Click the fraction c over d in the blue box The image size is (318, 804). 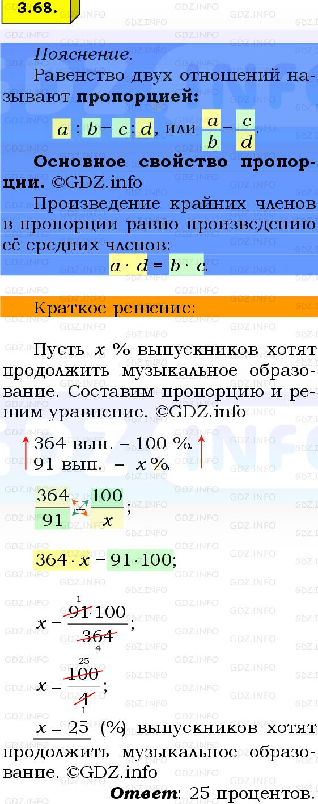pos(246,131)
